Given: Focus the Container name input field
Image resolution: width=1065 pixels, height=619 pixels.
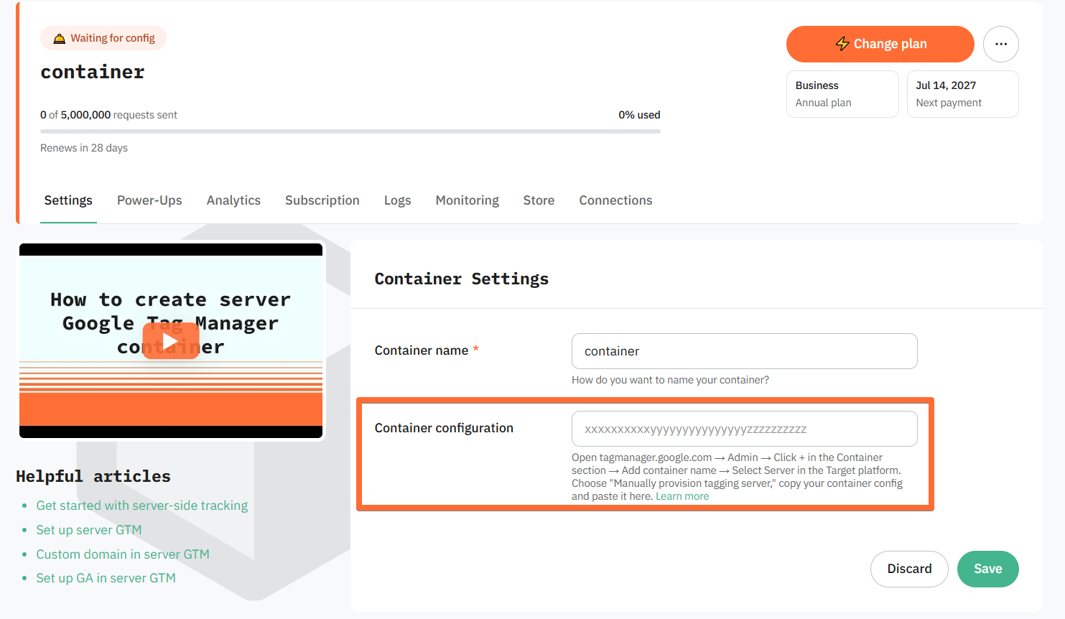Looking at the screenshot, I should point(744,351).
